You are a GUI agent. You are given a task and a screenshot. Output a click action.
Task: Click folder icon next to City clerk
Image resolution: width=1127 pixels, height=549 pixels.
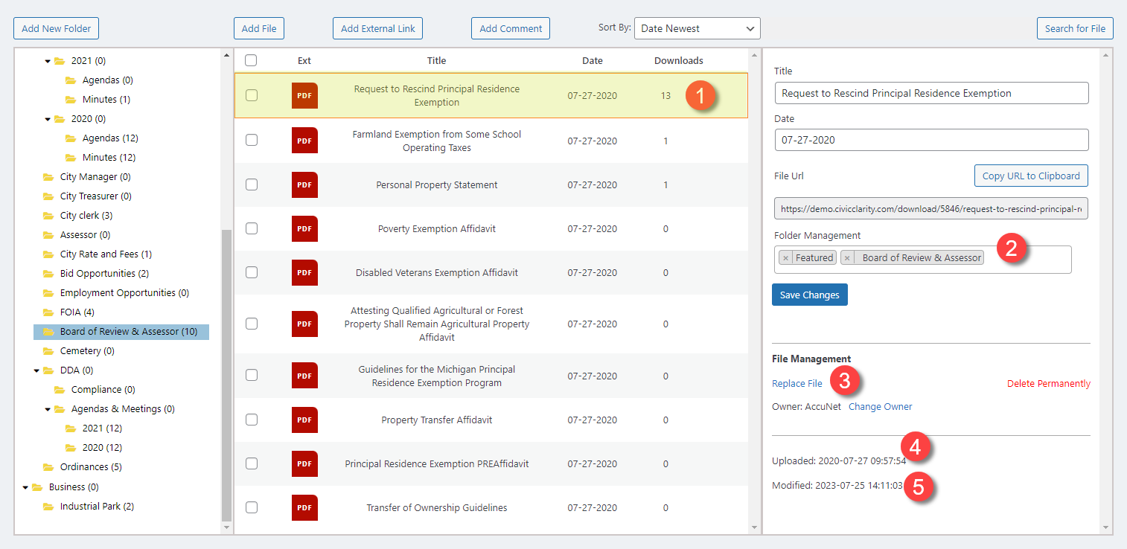pos(48,216)
